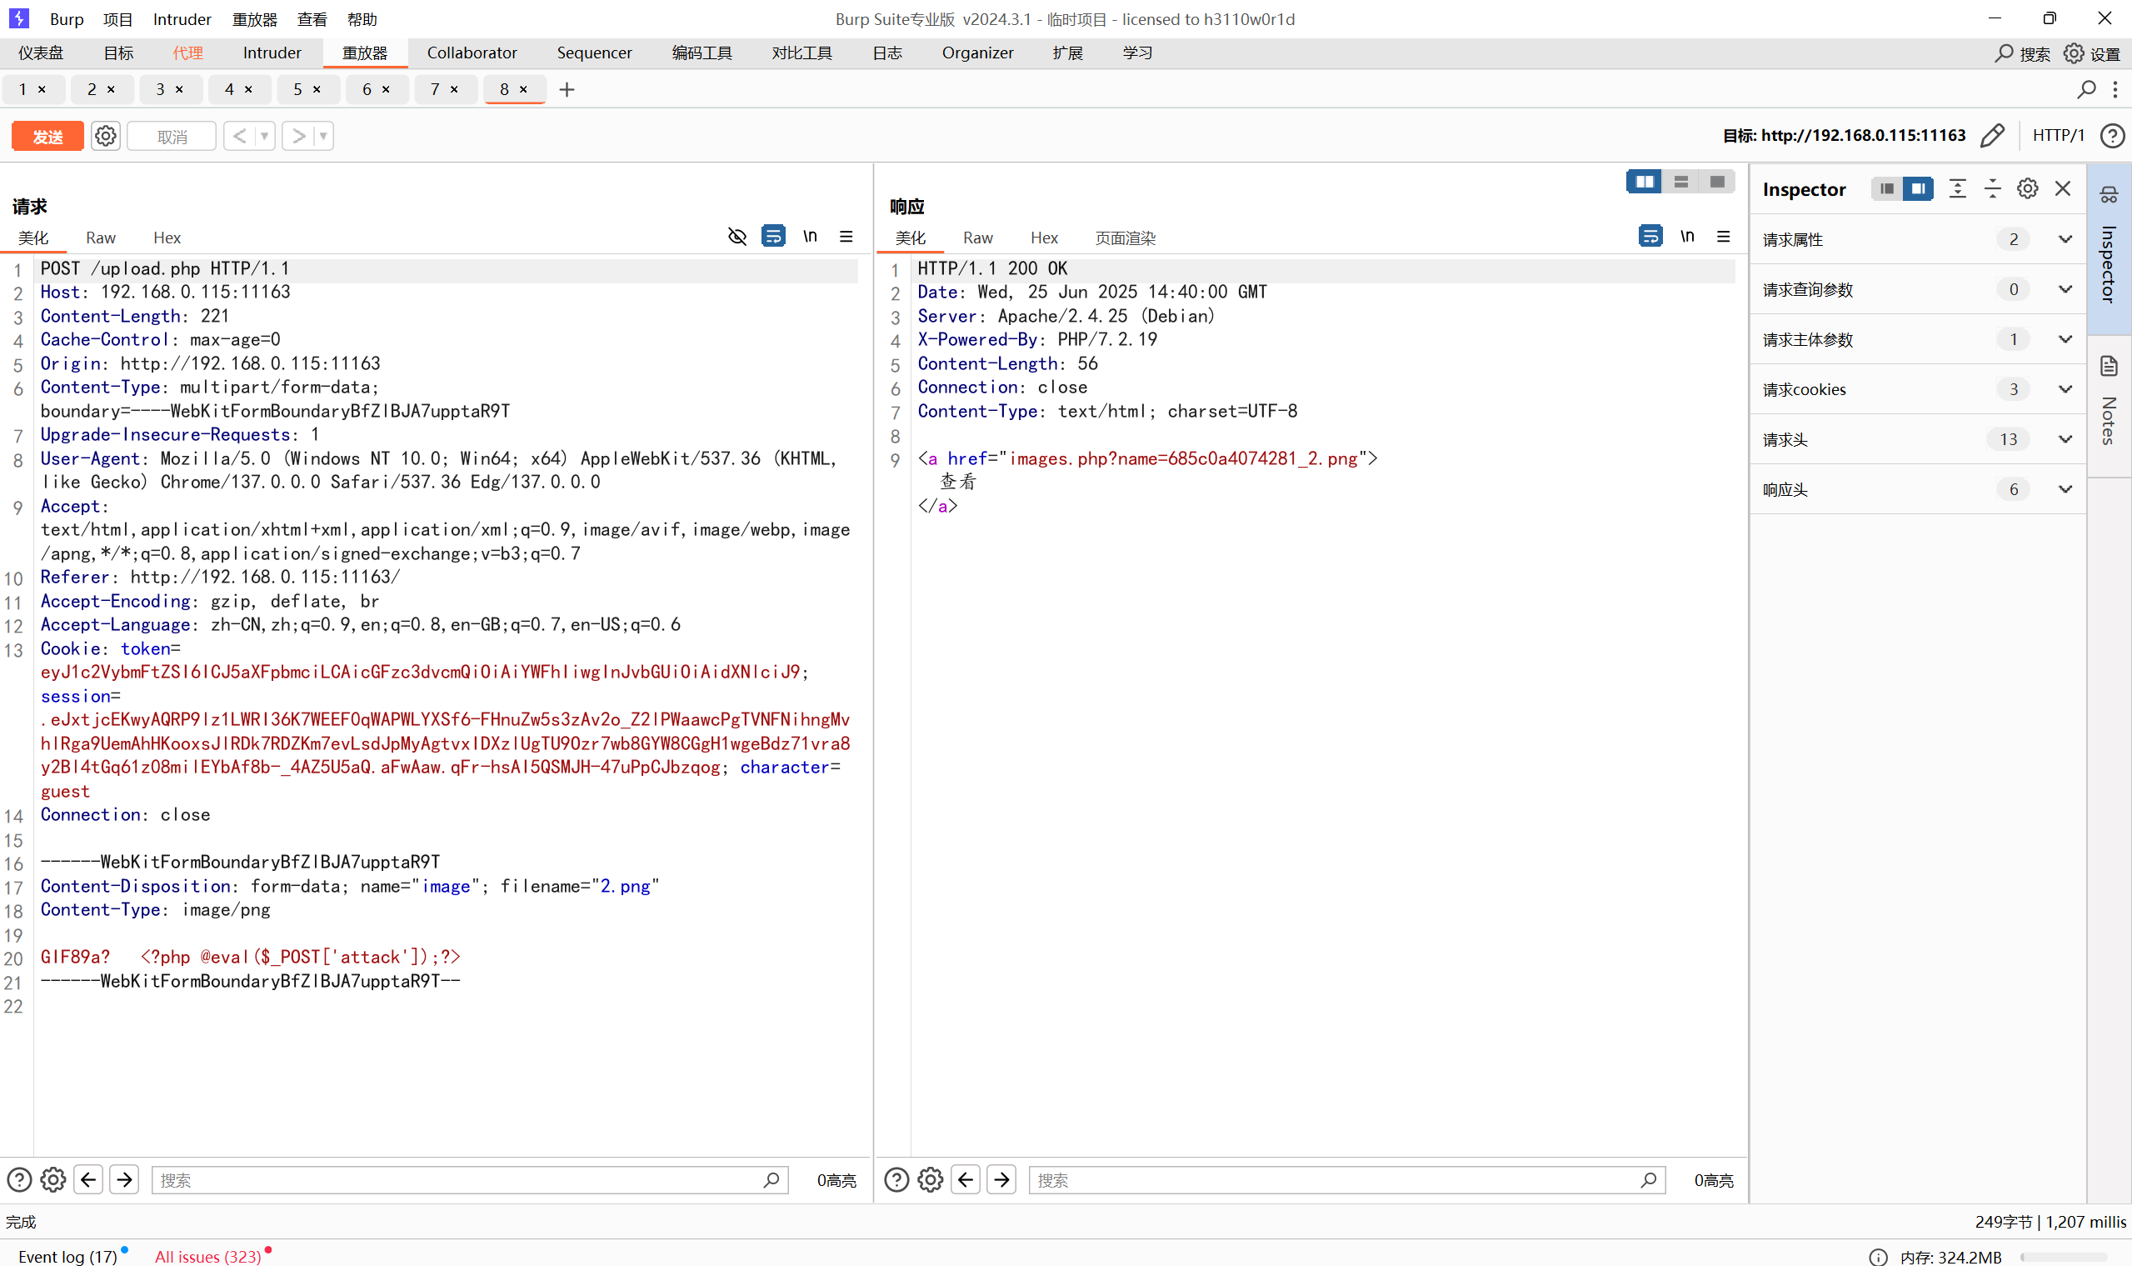Open response panel hamburger menu
2132x1266 pixels.
(x=1724, y=237)
